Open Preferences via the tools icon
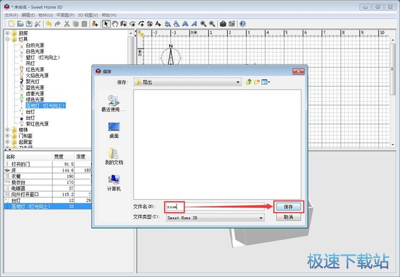 point(37,24)
